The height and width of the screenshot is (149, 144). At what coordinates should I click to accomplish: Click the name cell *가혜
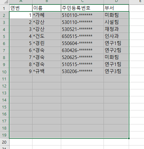pos(47,15)
